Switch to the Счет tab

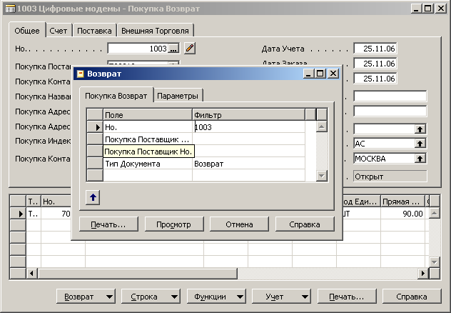coord(58,31)
